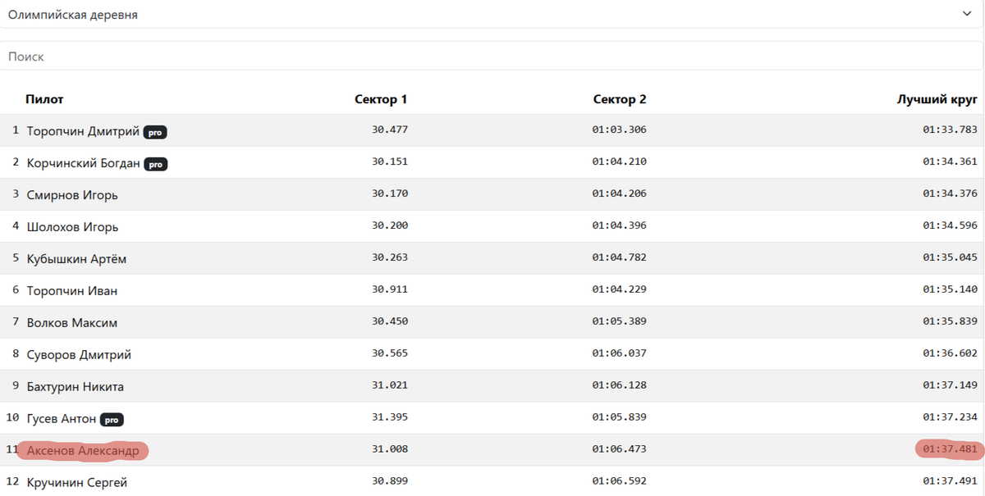Click sector 2 time 01:04.206

point(619,193)
